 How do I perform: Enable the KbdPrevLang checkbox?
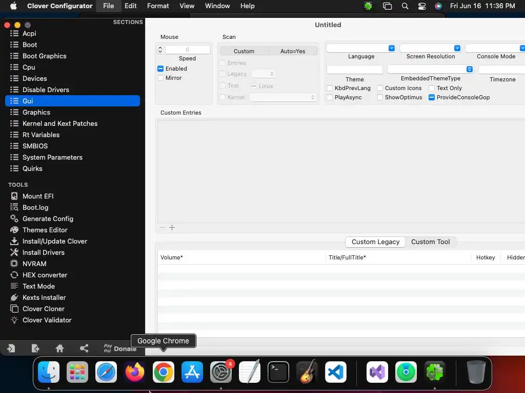330,88
